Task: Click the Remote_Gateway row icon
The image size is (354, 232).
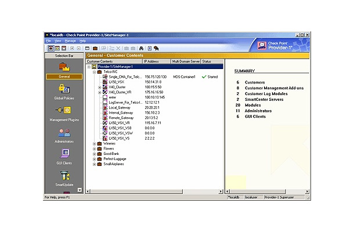Action: (105, 118)
